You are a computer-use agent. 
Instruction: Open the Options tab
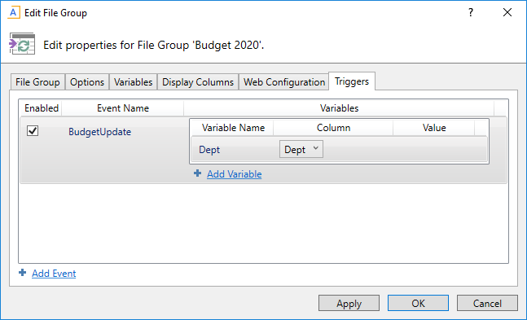[87, 82]
